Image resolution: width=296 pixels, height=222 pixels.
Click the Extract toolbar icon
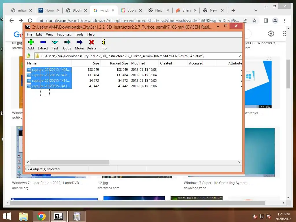point(43,45)
